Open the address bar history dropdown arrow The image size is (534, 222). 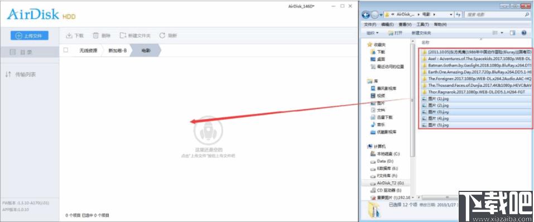click(x=451, y=15)
